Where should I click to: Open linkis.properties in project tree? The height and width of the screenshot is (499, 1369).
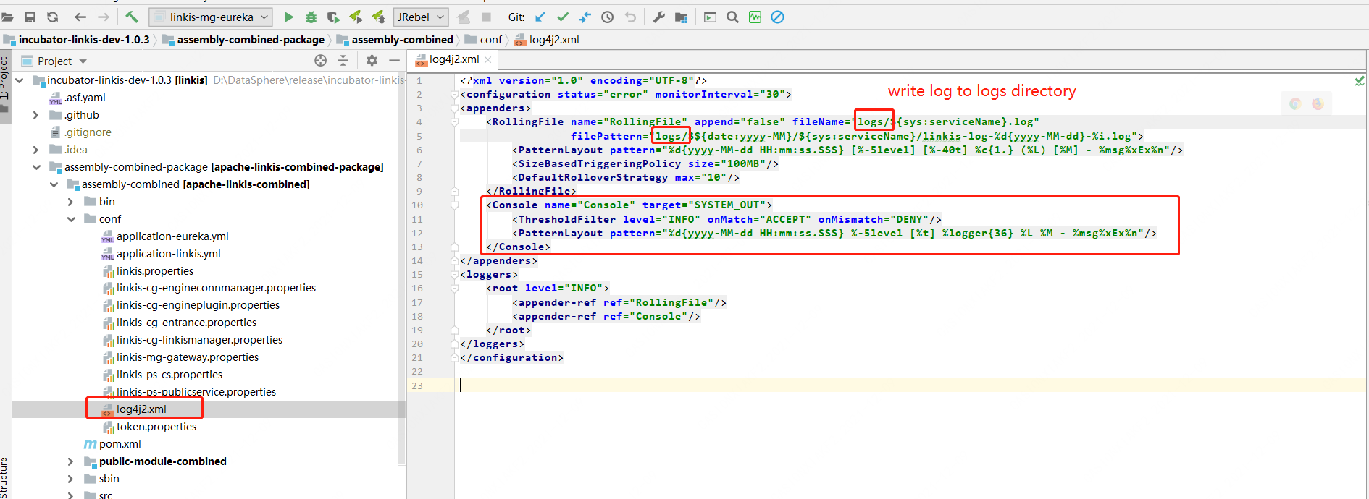click(x=154, y=271)
